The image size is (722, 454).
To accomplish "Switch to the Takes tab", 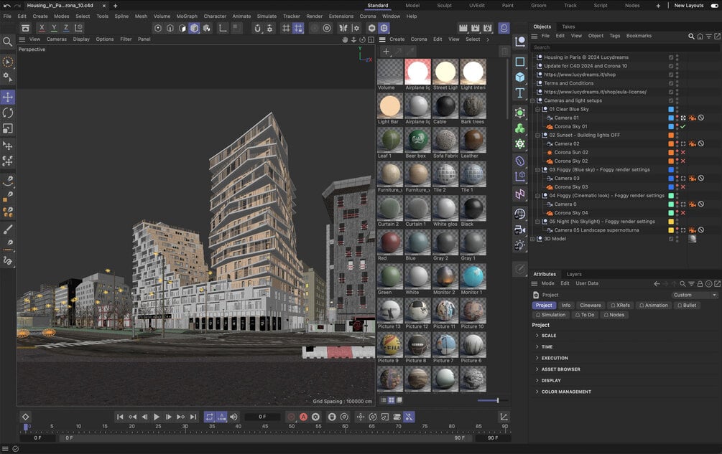I will point(568,27).
